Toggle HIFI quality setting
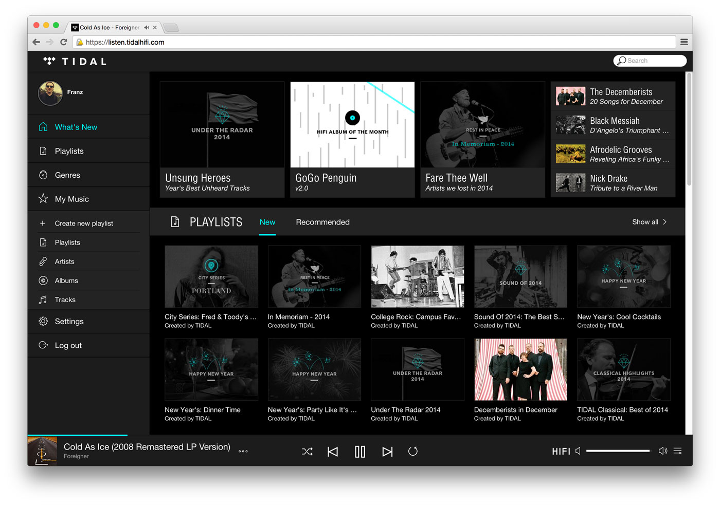Screen dimensions: 720x505 [561, 452]
